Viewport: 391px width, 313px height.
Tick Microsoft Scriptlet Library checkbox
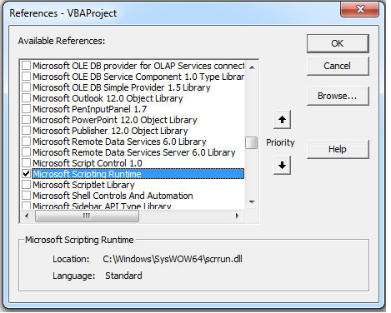pyautogui.click(x=26, y=185)
